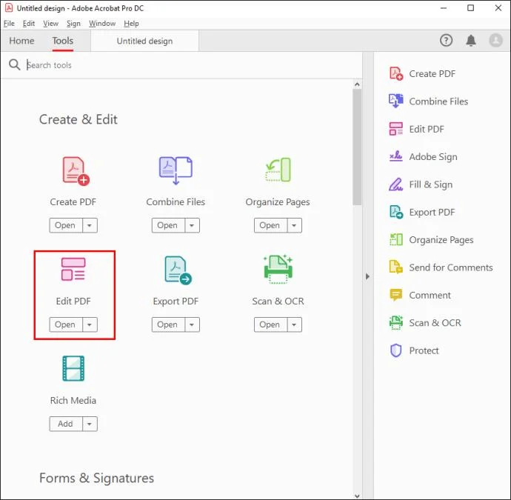Select Organize Pages icon in right sidebar
This screenshot has width=511, height=500.
[396, 239]
